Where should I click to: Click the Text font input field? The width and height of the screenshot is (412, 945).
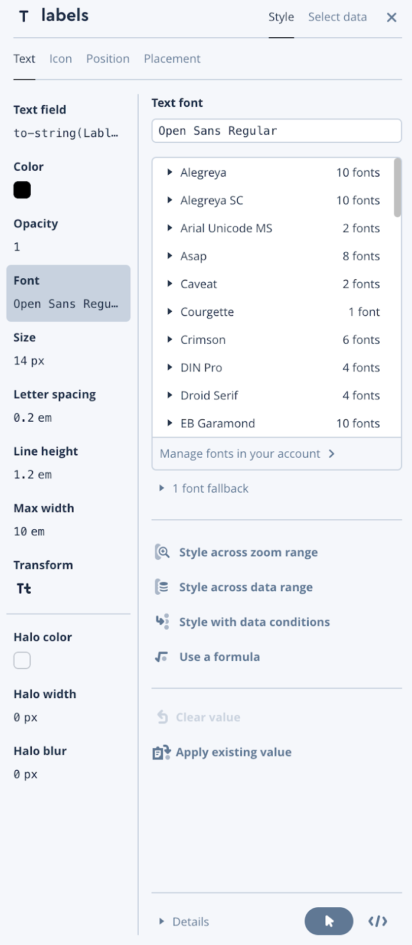[x=276, y=131]
